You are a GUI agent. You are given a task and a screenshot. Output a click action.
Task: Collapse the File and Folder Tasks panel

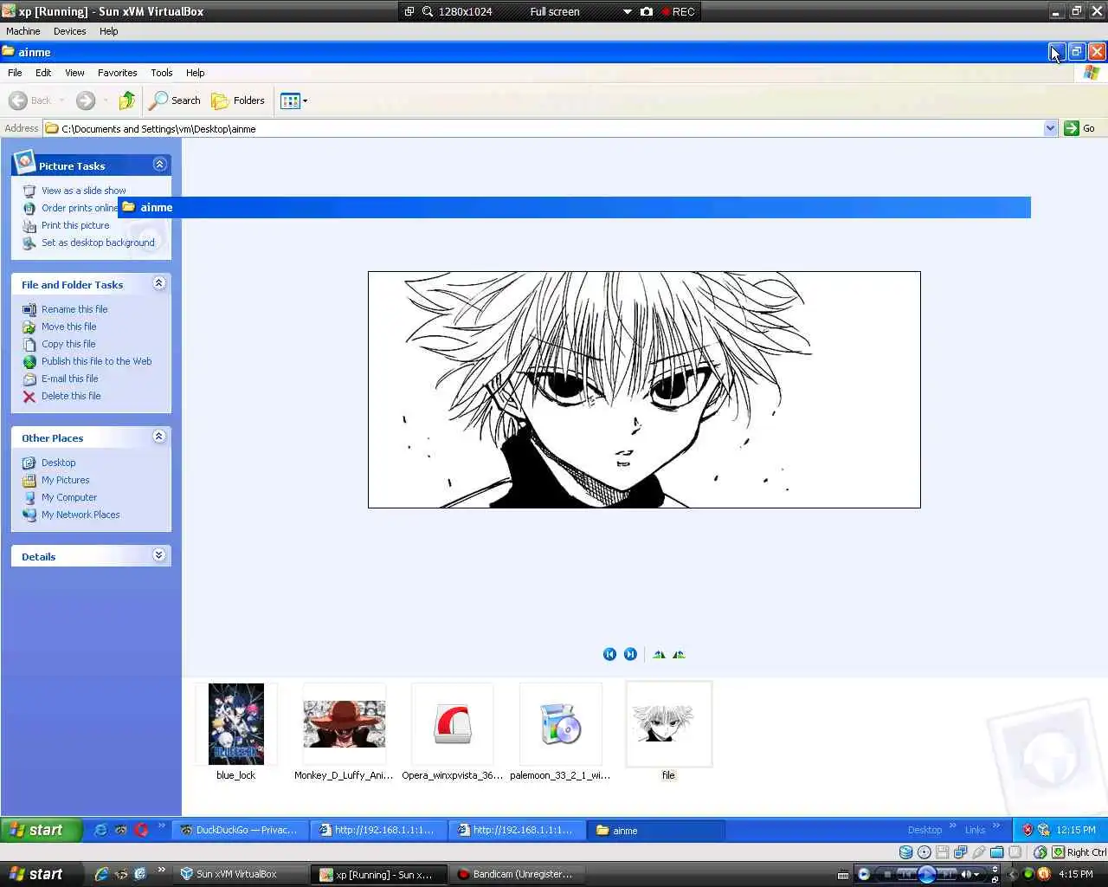[x=159, y=283]
